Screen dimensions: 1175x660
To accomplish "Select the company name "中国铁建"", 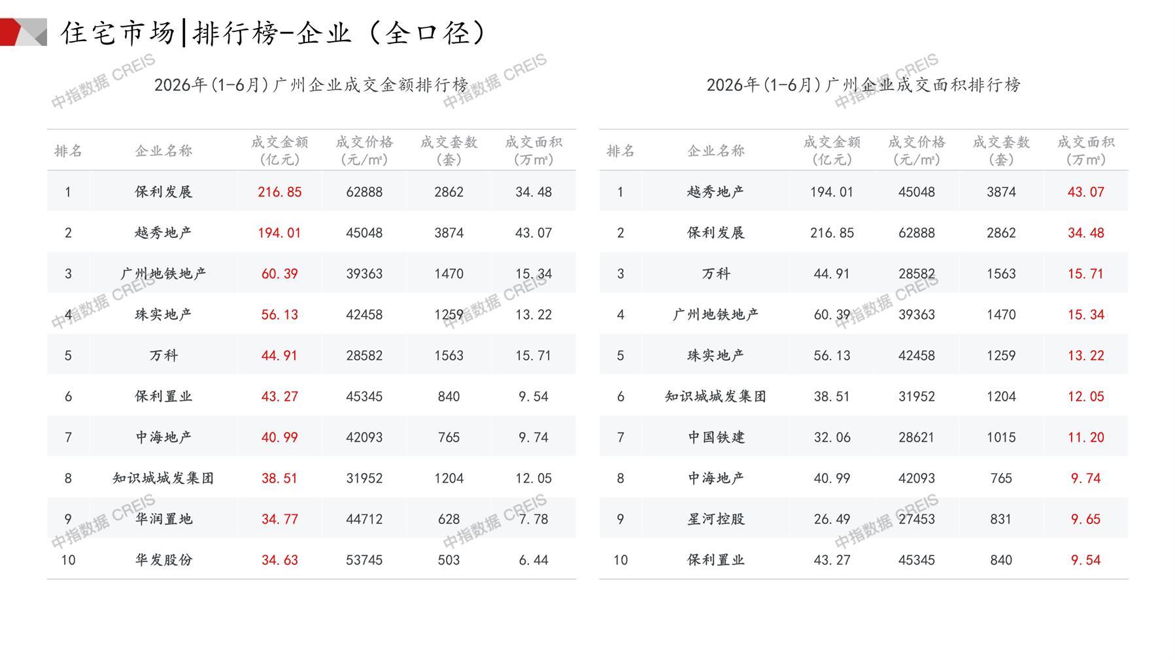I will [x=716, y=437].
